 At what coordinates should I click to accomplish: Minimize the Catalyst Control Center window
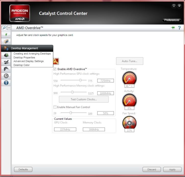coord(174,6)
